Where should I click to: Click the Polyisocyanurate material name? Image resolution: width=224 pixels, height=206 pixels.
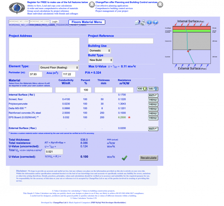[x=18, y=104]
